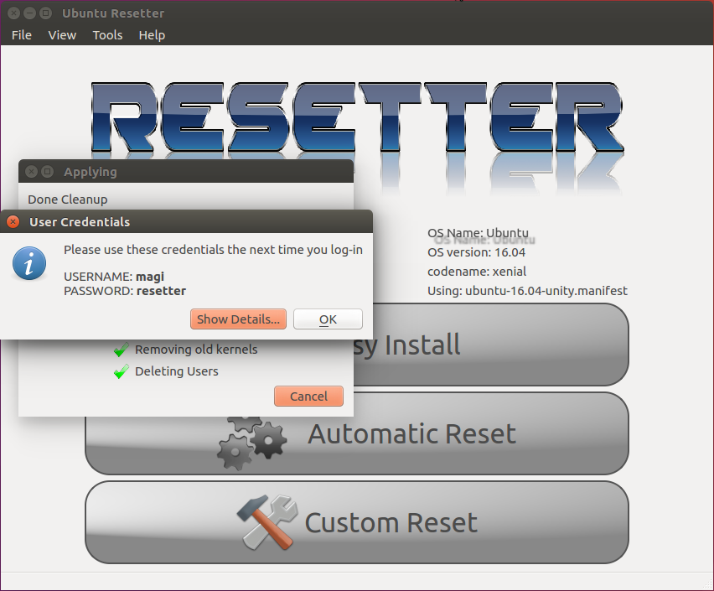The width and height of the screenshot is (714, 591).
Task: Click the ubuntu-16.04-unity.manifest text
Action: point(546,291)
